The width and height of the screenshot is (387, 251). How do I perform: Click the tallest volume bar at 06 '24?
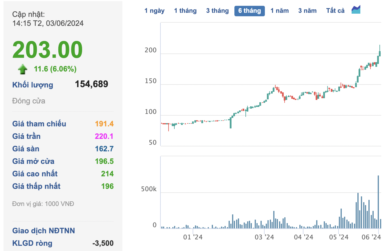[x=378, y=202]
